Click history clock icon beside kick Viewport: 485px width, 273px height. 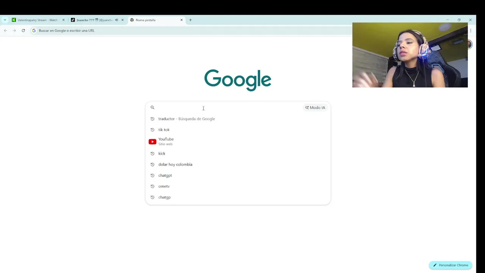[152, 154]
